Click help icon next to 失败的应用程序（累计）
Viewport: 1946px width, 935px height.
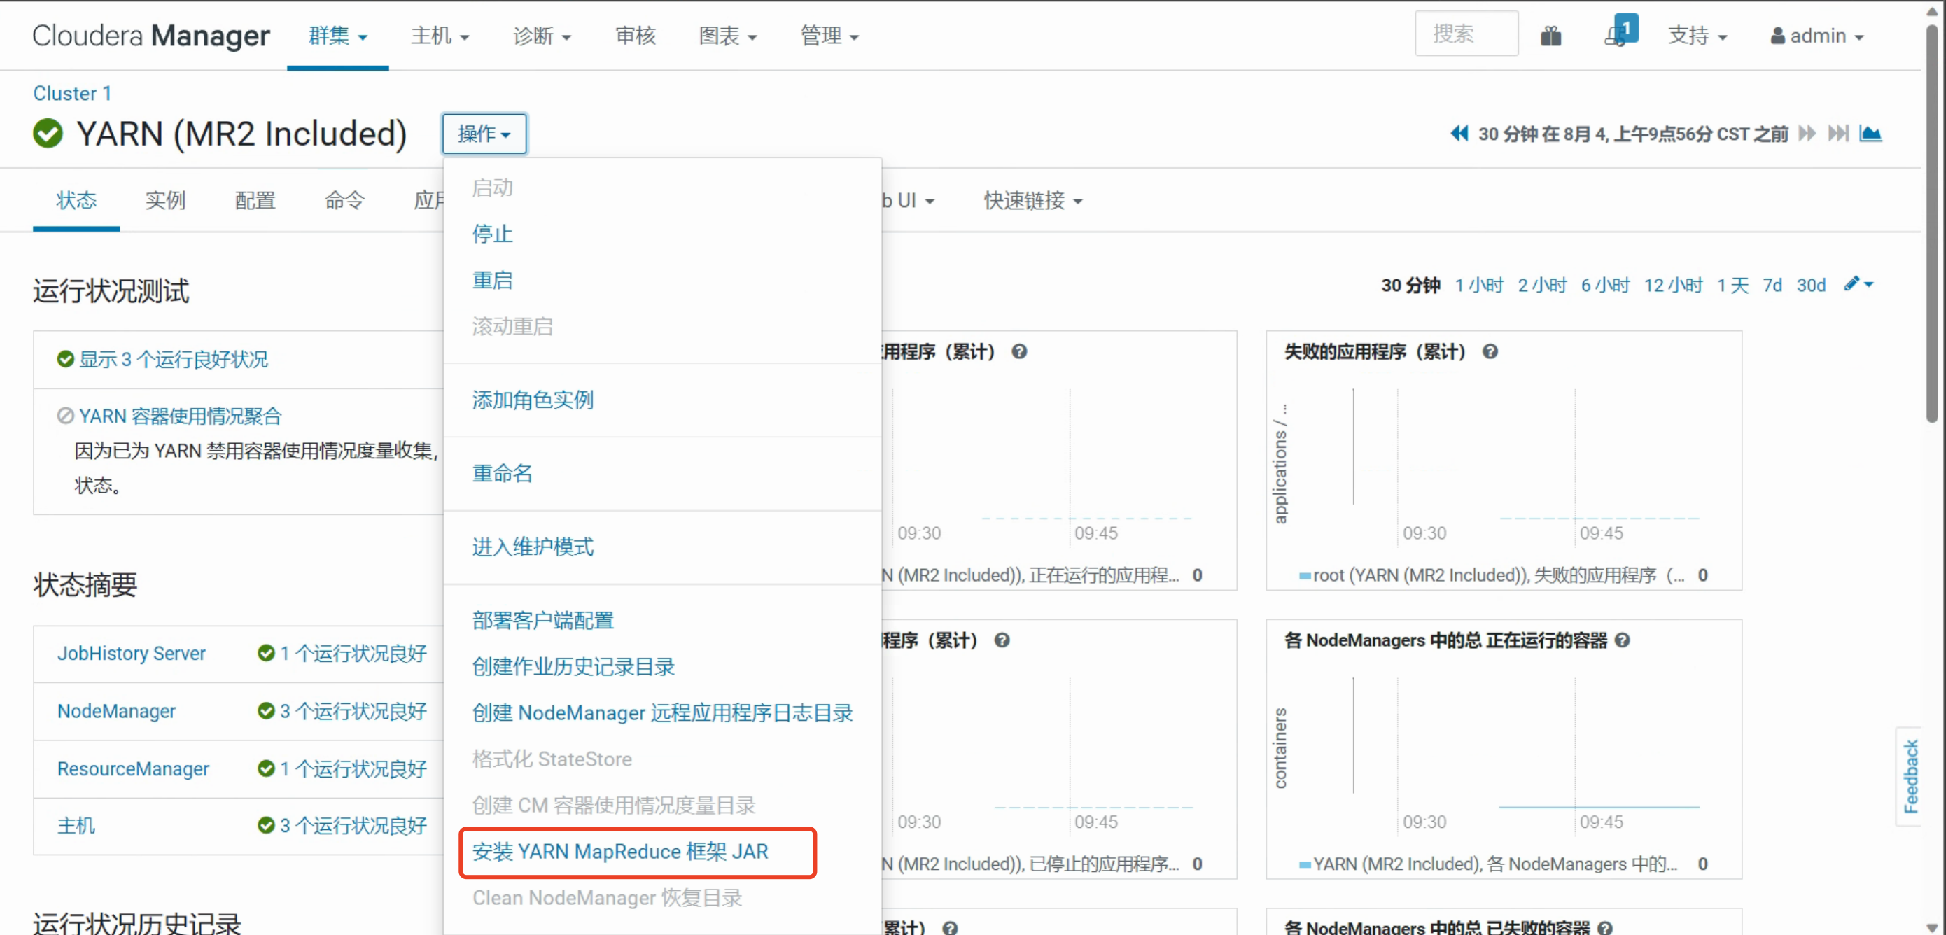pos(1490,351)
